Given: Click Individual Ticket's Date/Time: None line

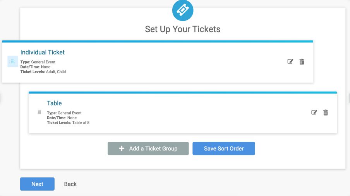Looking at the screenshot, I should click(x=35, y=67).
